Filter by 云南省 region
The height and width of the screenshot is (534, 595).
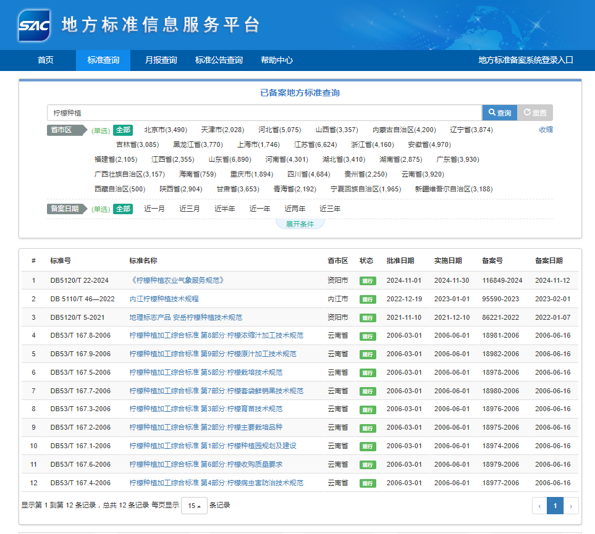(423, 175)
